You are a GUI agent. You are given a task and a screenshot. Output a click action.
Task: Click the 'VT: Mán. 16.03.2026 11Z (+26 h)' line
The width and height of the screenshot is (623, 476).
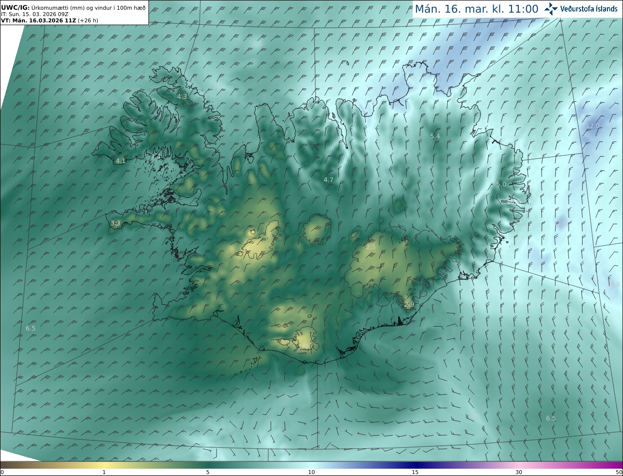click(50, 20)
